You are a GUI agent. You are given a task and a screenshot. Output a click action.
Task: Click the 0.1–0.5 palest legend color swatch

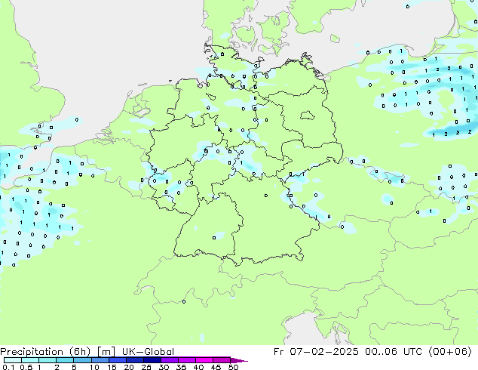(x=13, y=360)
